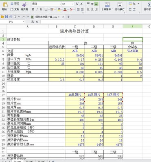151x162 pixels.
Task: Click the align left icon
Action: pos(88,9)
